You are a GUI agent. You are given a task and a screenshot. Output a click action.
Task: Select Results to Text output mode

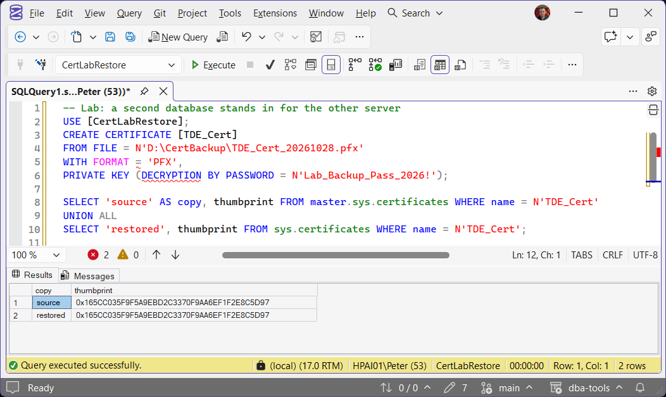tap(420, 65)
